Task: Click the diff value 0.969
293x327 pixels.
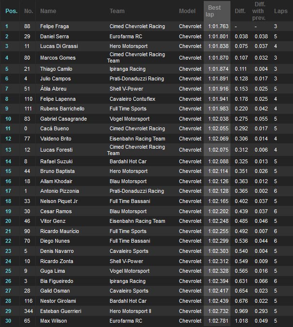Action: 241,311
